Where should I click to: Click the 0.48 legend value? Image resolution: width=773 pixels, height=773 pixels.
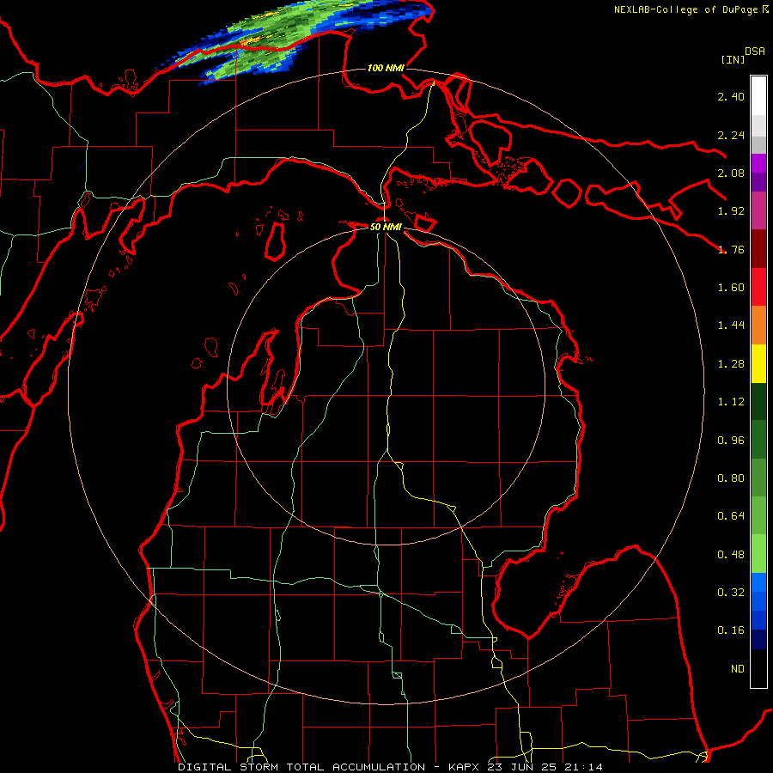coord(731,555)
